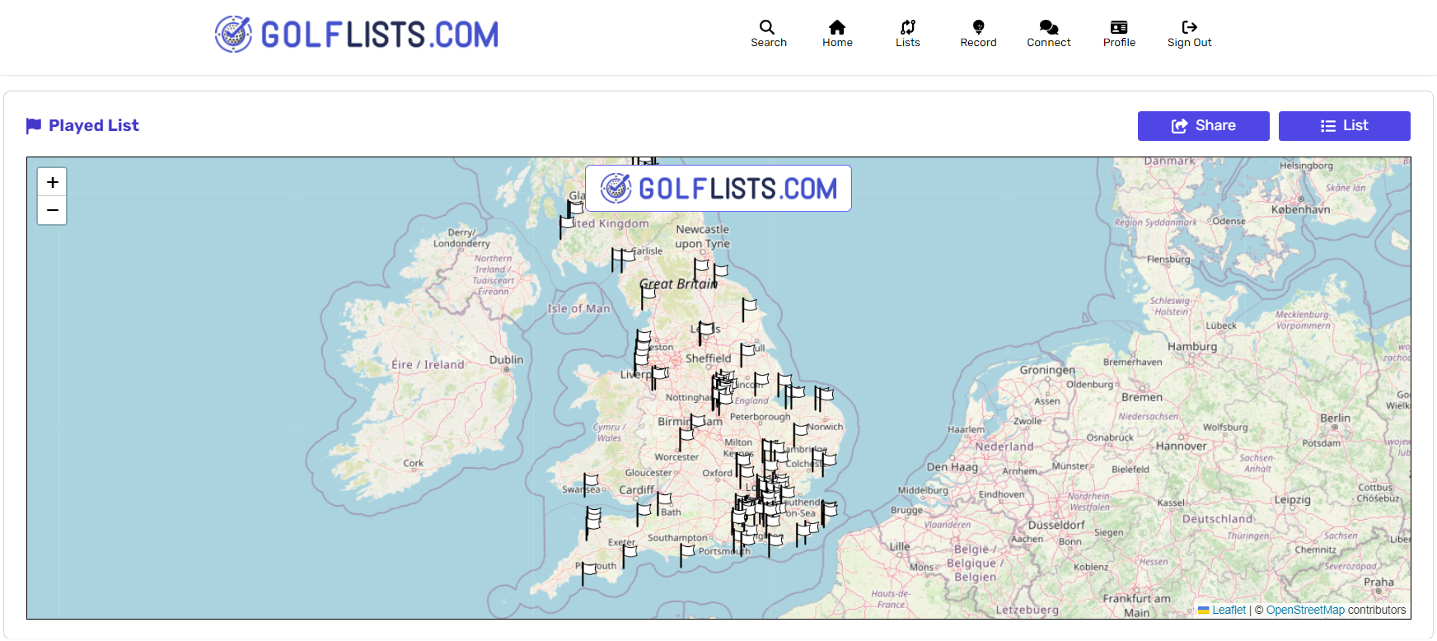
Task: Click the Nederland label on the map
Action: [1004, 447]
